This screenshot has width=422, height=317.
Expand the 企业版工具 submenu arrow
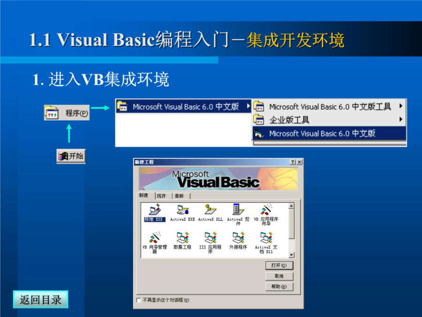[401, 119]
